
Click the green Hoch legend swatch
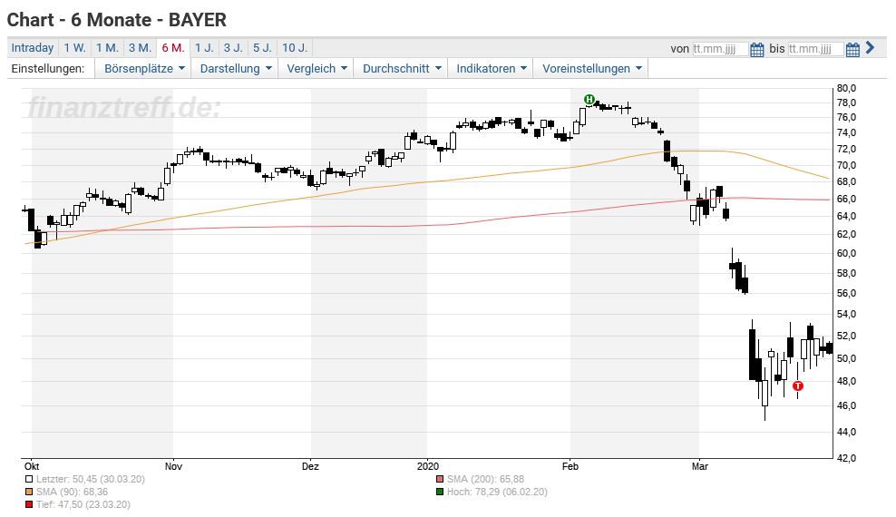point(440,492)
